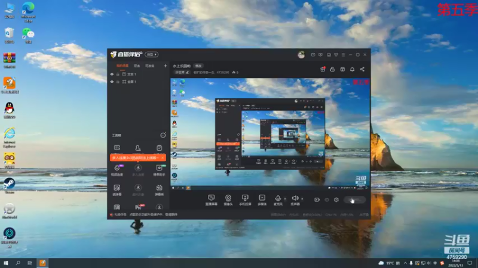Dismiss the orange multi-person link tooltip

(163, 158)
